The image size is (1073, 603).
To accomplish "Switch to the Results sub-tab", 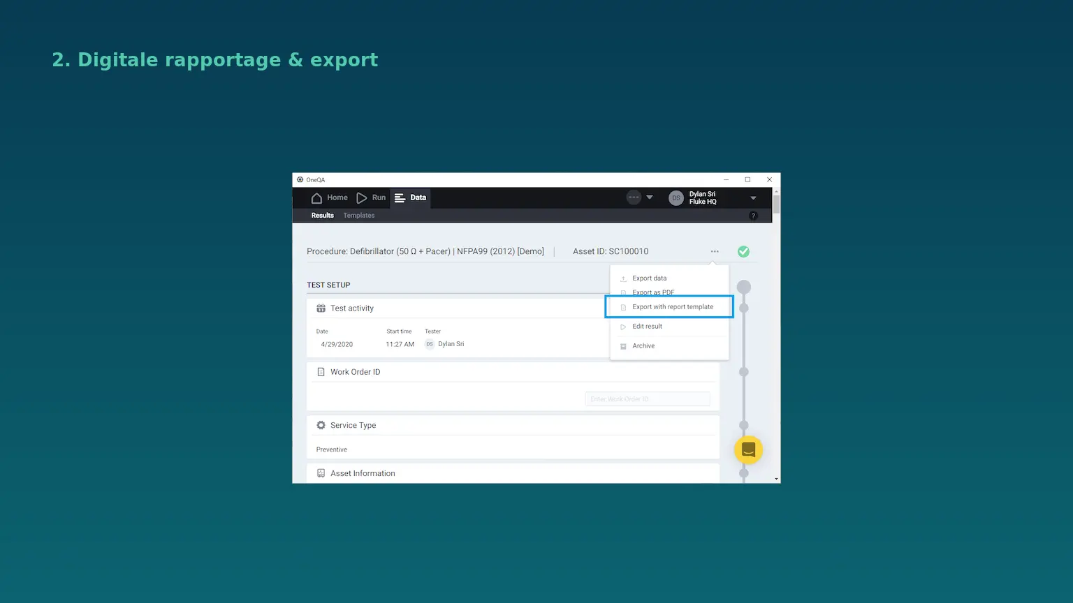I will coord(322,216).
